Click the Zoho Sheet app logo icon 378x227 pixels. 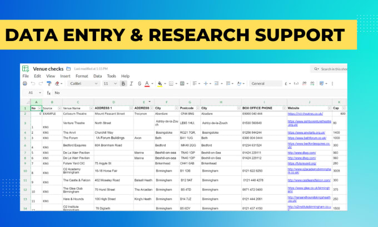(26, 69)
